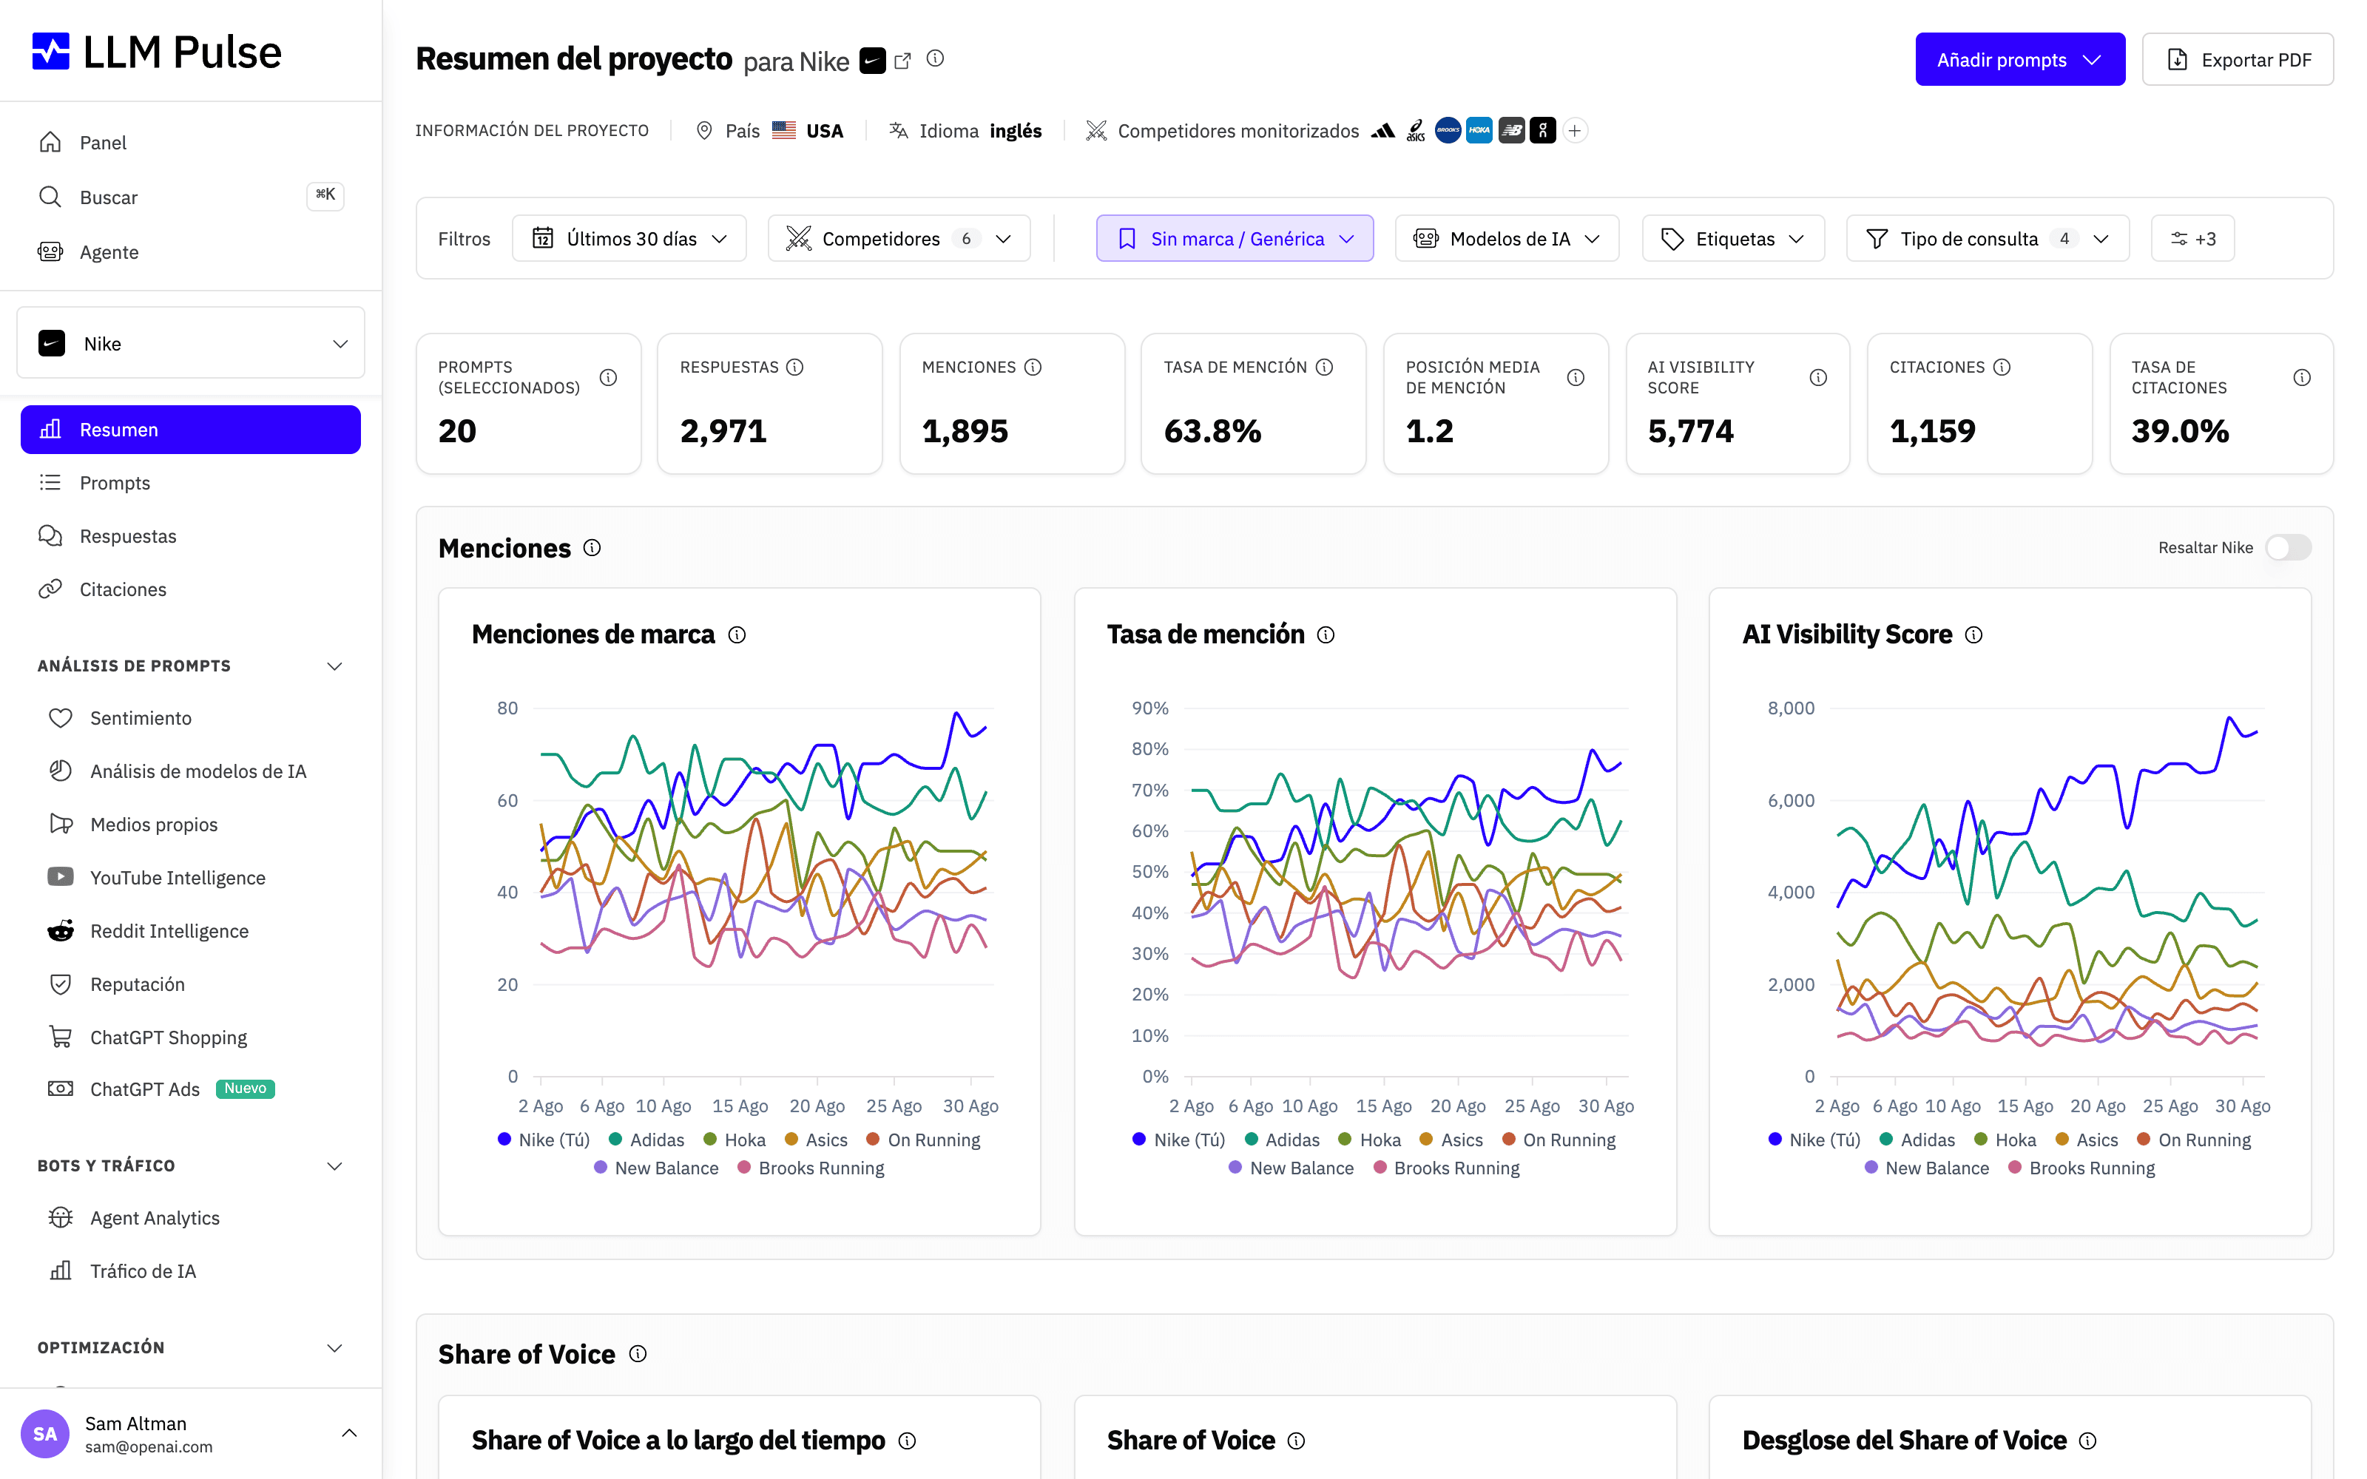Add a competitor with the plus icon
Screen dimensions: 2367x1479
coord(1575,131)
